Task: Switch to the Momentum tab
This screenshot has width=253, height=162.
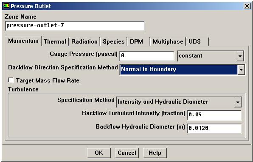Action: click(23, 41)
